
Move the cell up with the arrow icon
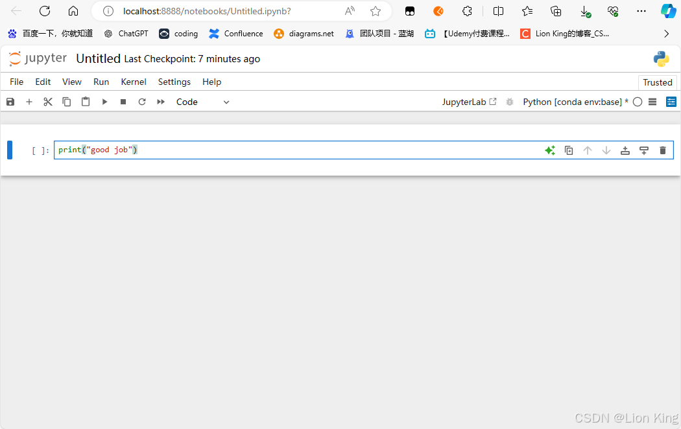(588, 150)
